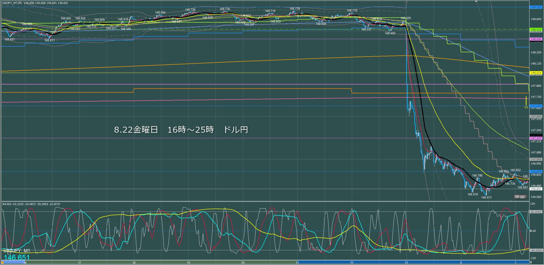544x265 pixels.
Task: Click the large cyan 146.651 price display
Action: tap(17, 257)
